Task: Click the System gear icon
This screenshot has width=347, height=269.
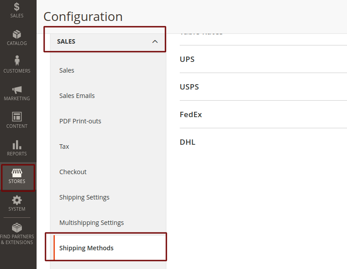Action: click(x=17, y=200)
